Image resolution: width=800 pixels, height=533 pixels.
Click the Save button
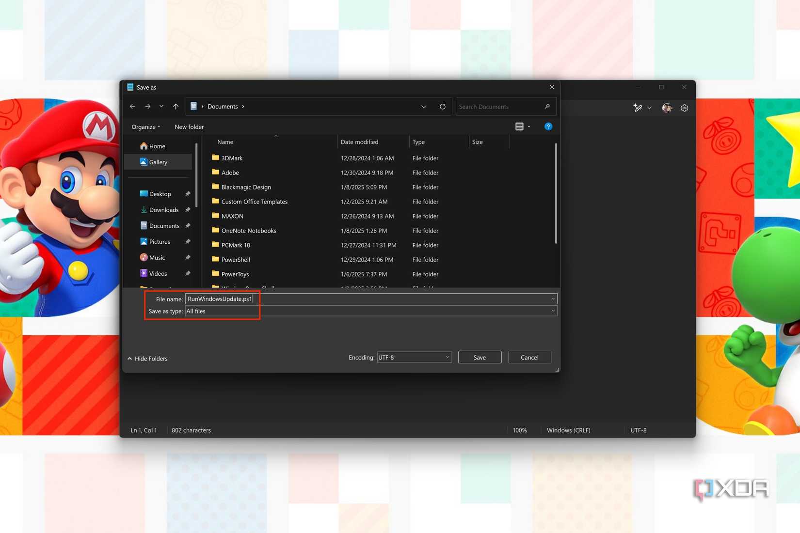(x=480, y=358)
